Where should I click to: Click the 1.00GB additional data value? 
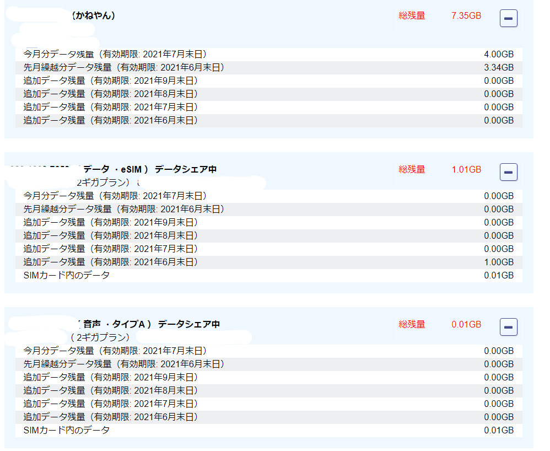pyautogui.click(x=498, y=262)
